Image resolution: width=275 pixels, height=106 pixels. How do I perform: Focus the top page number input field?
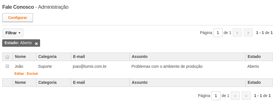(218, 33)
